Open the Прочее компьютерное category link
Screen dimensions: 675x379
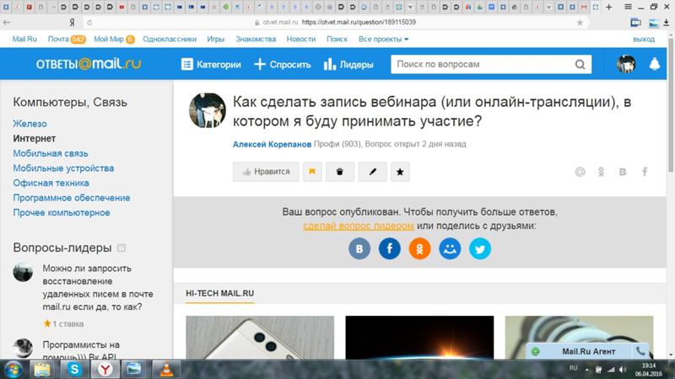click(61, 213)
